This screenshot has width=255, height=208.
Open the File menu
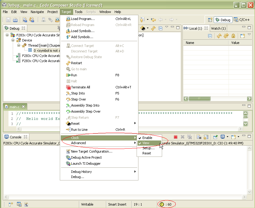tap(5, 12)
